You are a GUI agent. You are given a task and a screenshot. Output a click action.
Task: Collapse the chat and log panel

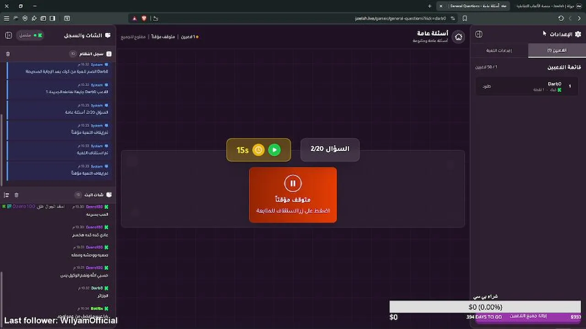tap(8, 35)
